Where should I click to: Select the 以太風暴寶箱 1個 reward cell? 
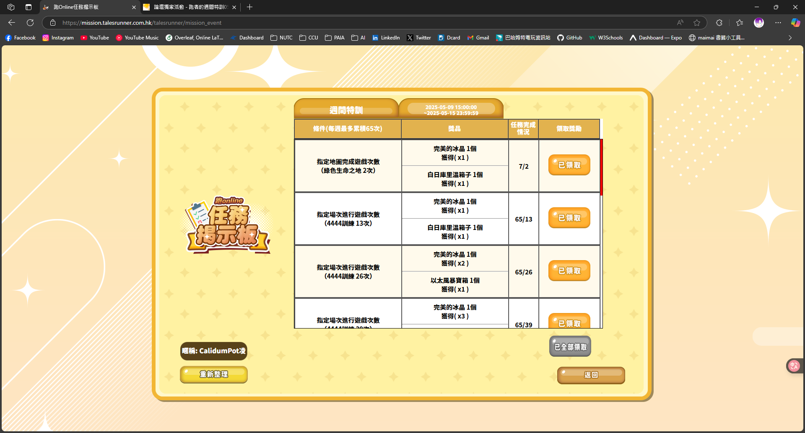point(455,285)
